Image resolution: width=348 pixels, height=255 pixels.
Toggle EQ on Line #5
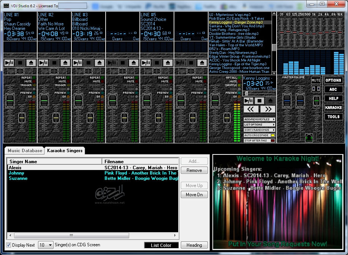coord(171,96)
